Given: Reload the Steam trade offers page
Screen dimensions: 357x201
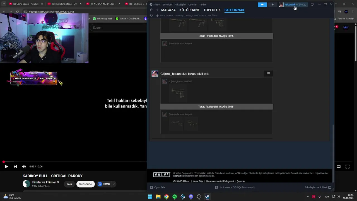Looking at the screenshot, I should tap(151, 15).
